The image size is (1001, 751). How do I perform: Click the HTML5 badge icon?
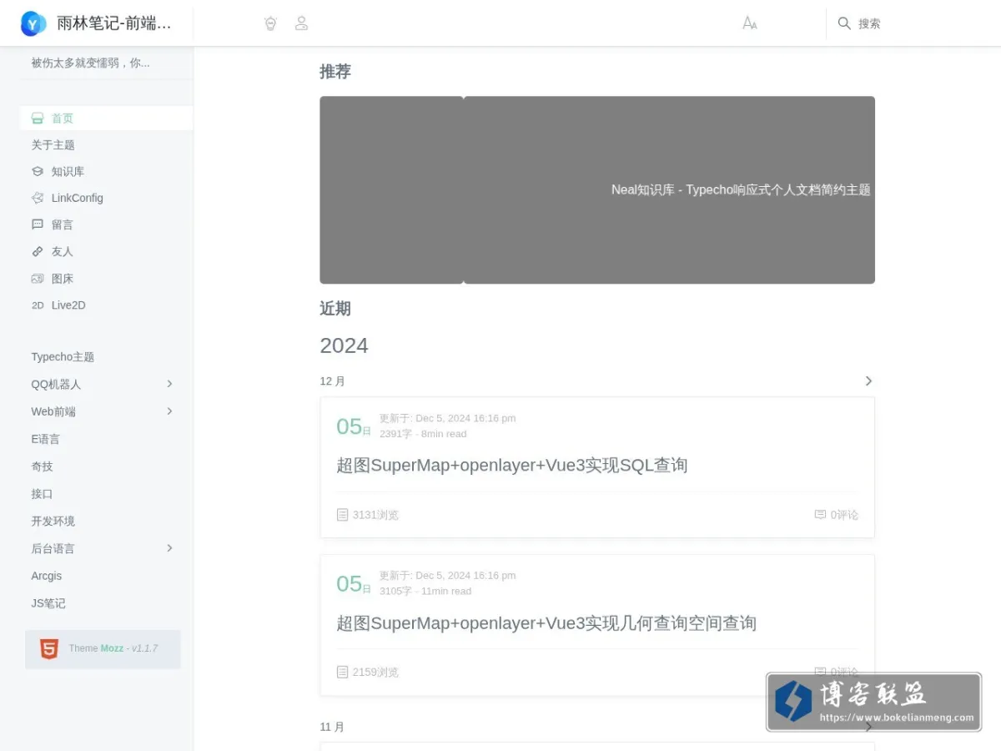49,648
